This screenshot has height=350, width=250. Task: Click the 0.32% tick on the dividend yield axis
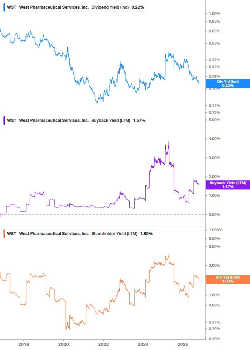click(x=214, y=67)
